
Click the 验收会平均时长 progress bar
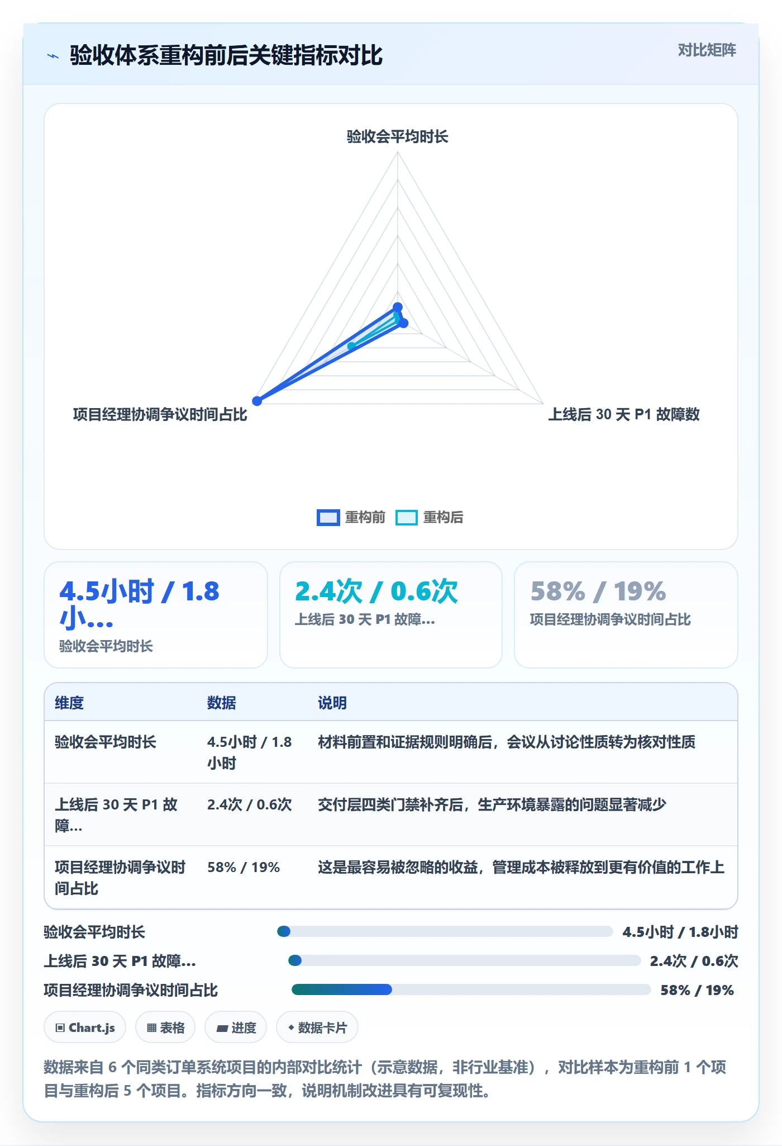point(445,931)
